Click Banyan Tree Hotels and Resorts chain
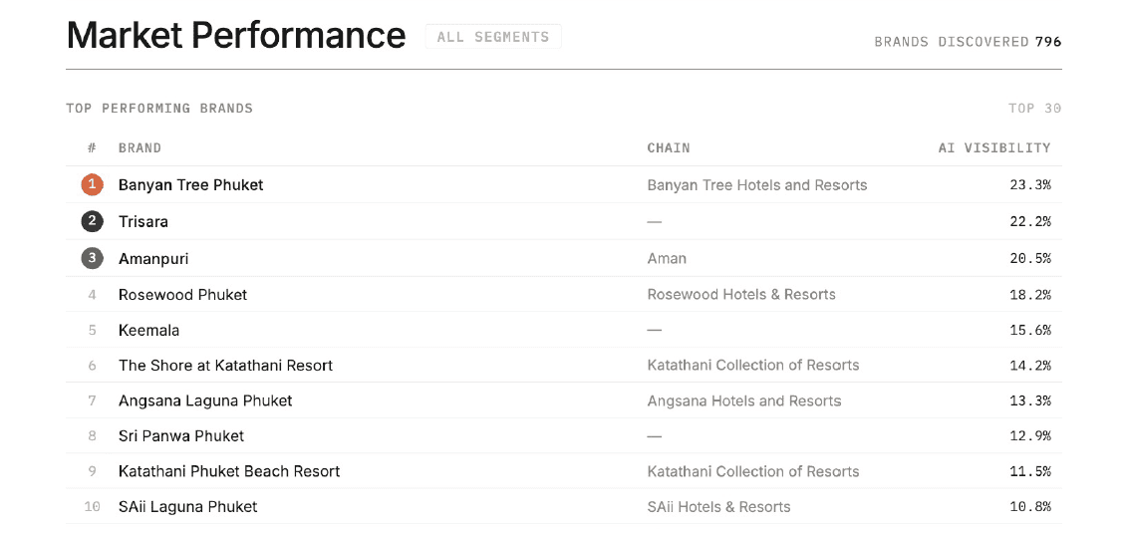The image size is (1127, 533). pyautogui.click(x=757, y=185)
